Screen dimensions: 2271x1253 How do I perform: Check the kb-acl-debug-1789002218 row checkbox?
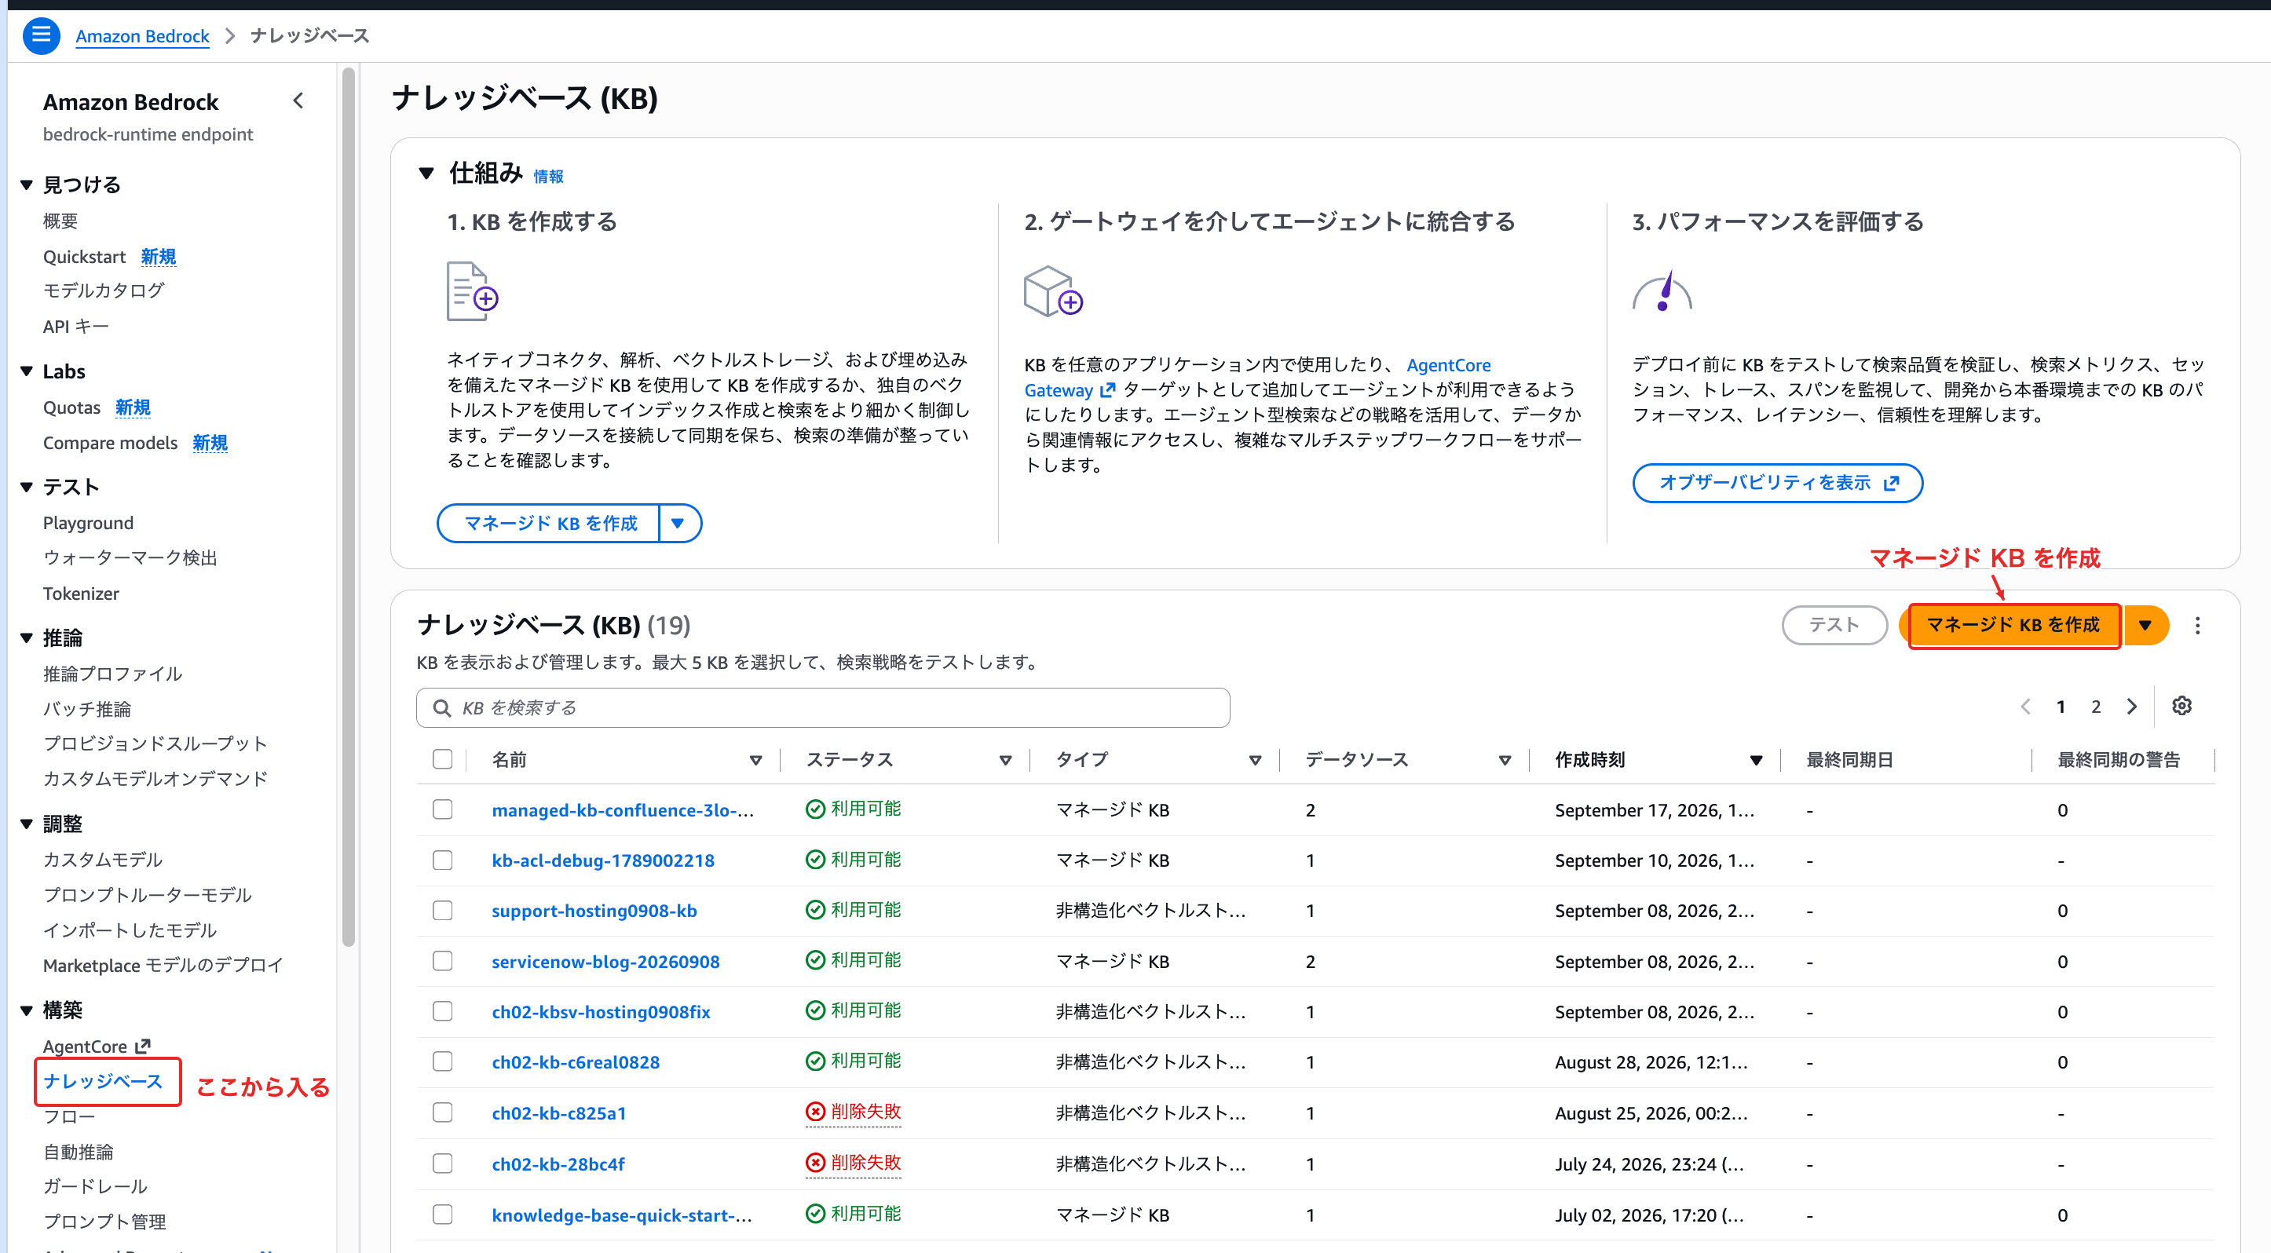tap(443, 859)
